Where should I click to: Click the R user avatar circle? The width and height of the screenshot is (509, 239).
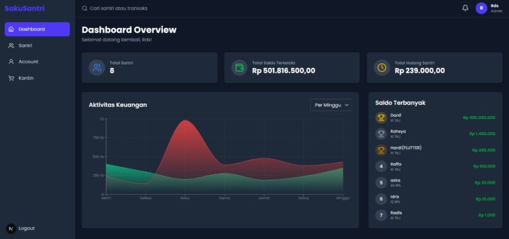pyautogui.click(x=481, y=8)
